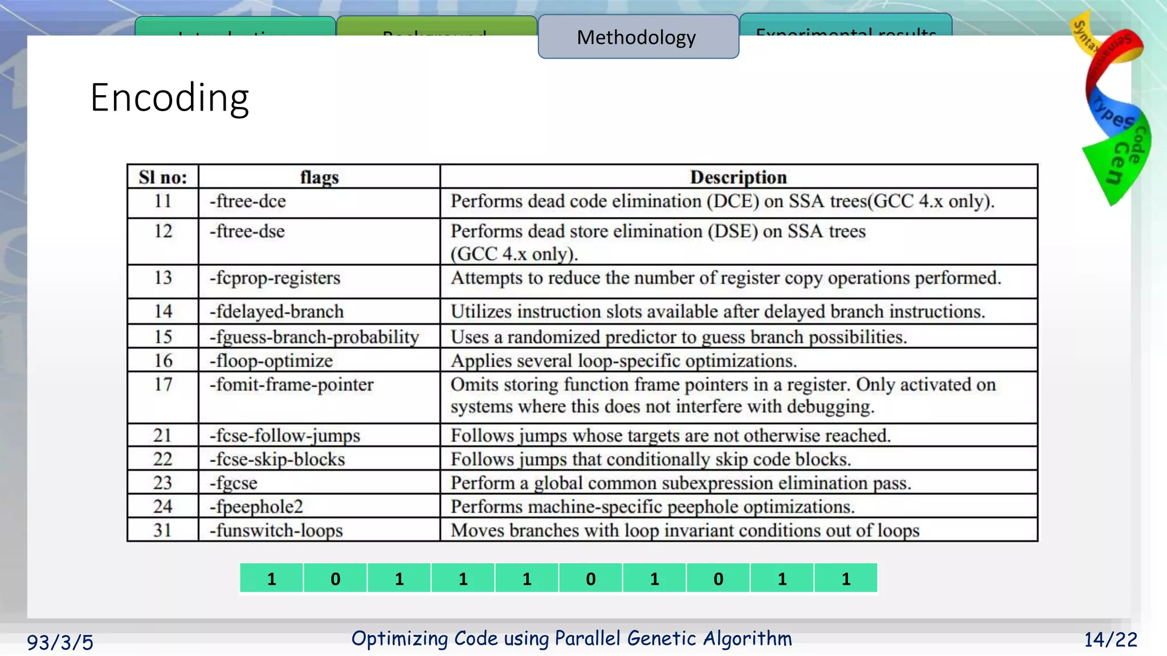
Task: Select serial number 11 cell
Action: tap(163, 202)
